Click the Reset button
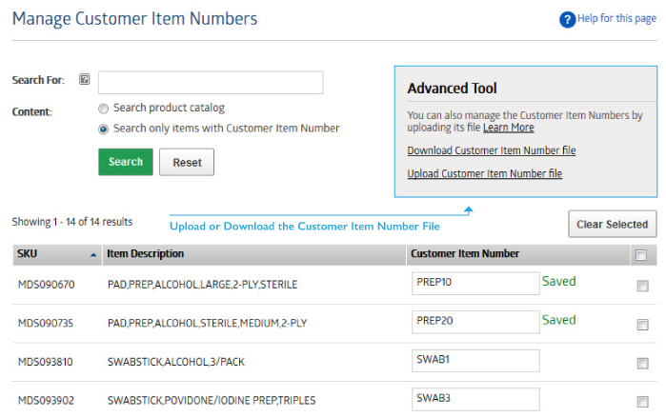Image resolution: width=666 pixels, height=418 pixels. point(187,162)
